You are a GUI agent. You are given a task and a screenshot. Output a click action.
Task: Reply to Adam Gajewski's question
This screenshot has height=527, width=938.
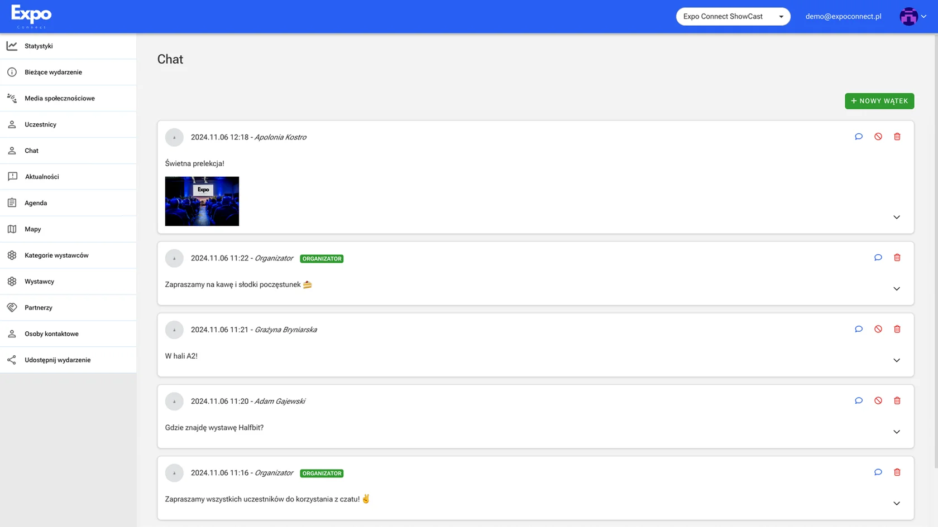(x=859, y=400)
